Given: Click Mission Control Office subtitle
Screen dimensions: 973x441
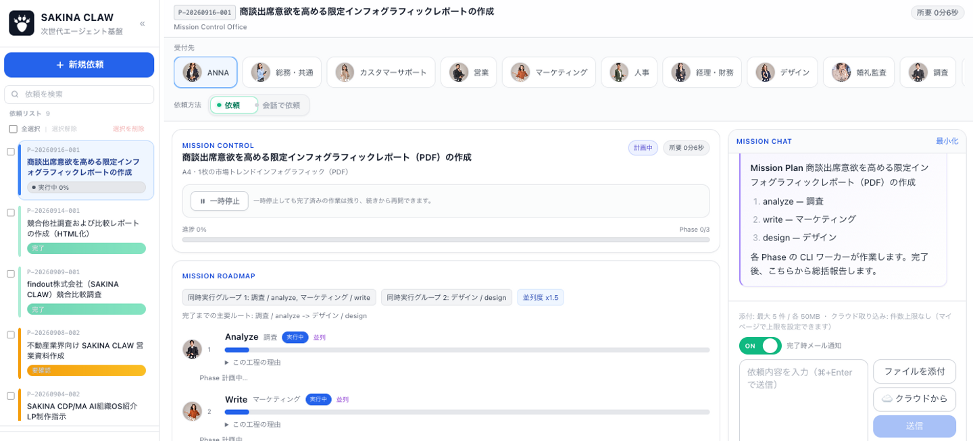Looking at the screenshot, I should [210, 27].
